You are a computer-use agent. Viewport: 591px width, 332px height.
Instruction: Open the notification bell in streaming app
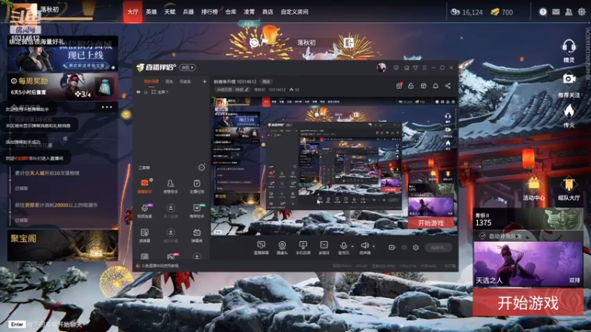(x=435, y=86)
